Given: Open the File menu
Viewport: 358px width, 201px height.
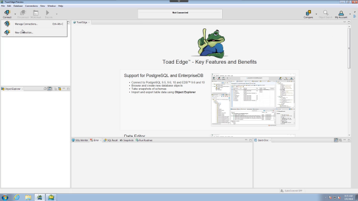Looking at the screenshot, I should (3, 6).
